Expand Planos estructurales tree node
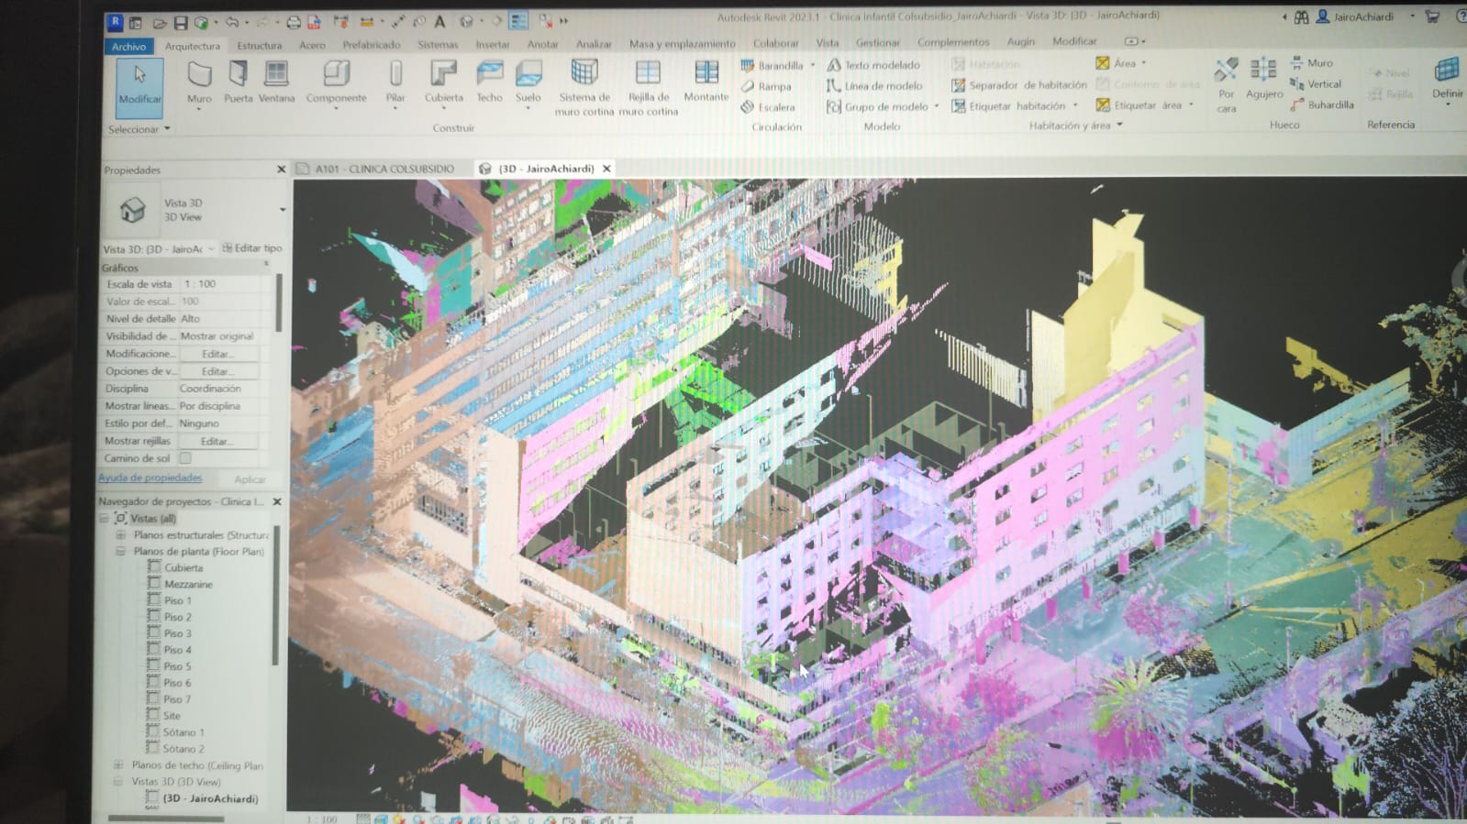This screenshot has height=824, width=1467. point(120,535)
